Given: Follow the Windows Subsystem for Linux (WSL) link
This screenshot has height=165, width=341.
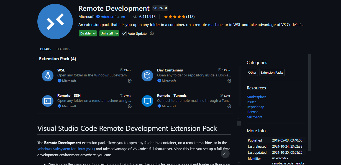Looking at the screenshot, I should 66,149.
